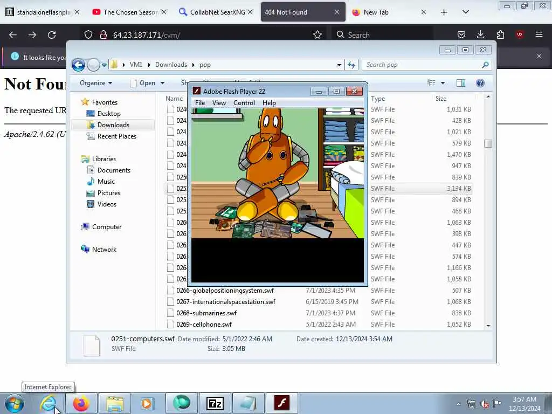
Task: Select Favorites in the navigation pane
Action: coord(105,102)
